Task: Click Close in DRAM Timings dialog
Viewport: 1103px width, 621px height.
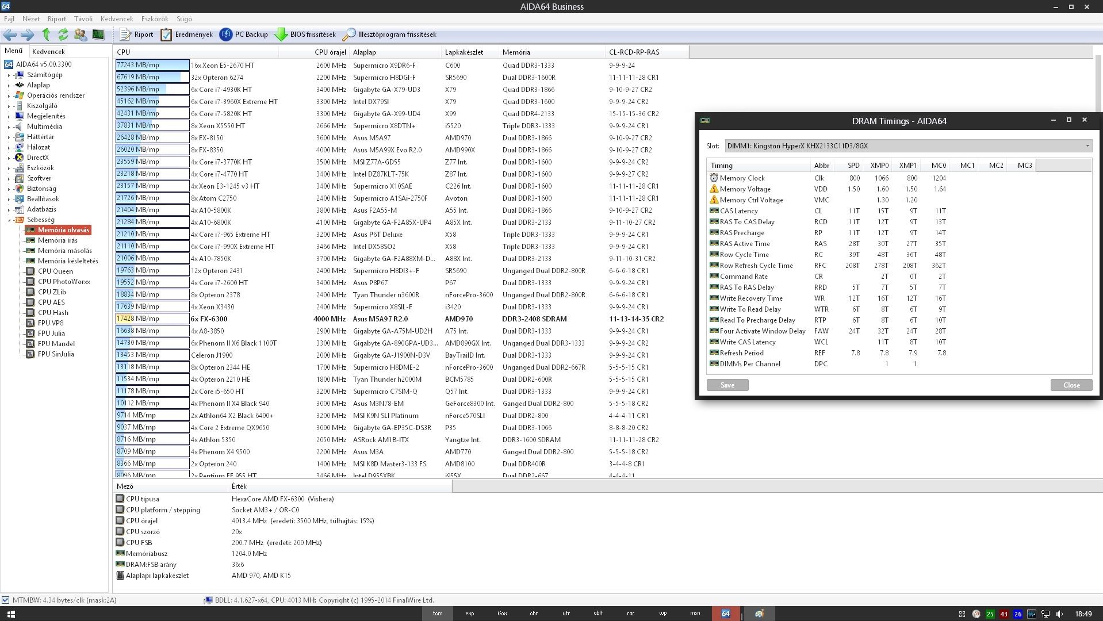Action: pos(1071,385)
